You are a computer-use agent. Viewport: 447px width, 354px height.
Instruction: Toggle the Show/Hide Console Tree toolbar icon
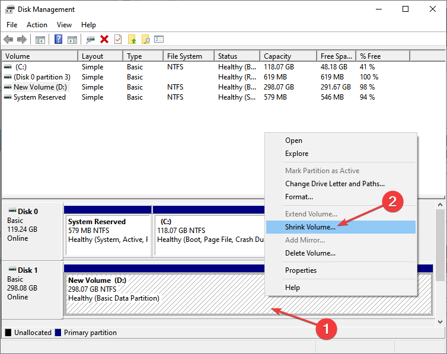pos(40,40)
